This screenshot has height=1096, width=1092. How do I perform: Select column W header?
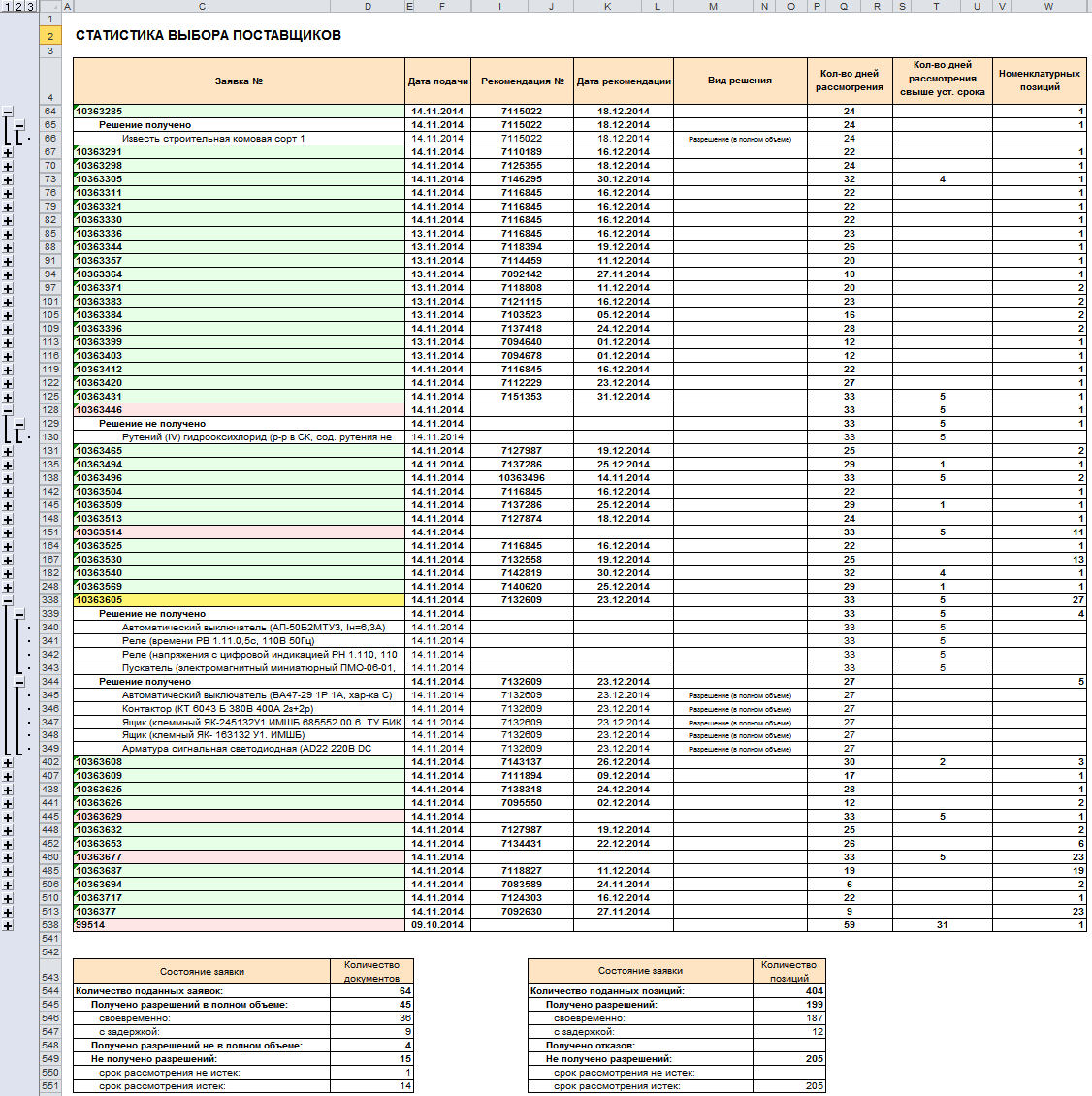(x=1048, y=6)
